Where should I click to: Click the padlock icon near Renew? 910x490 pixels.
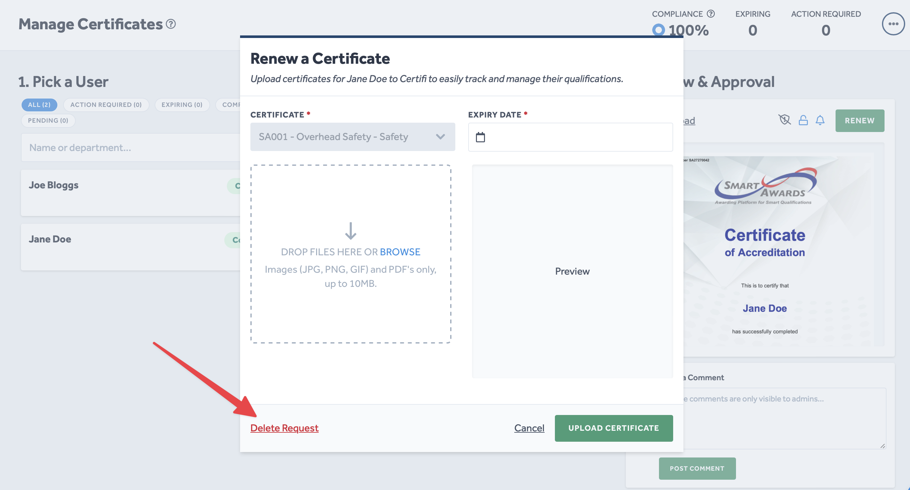point(803,120)
